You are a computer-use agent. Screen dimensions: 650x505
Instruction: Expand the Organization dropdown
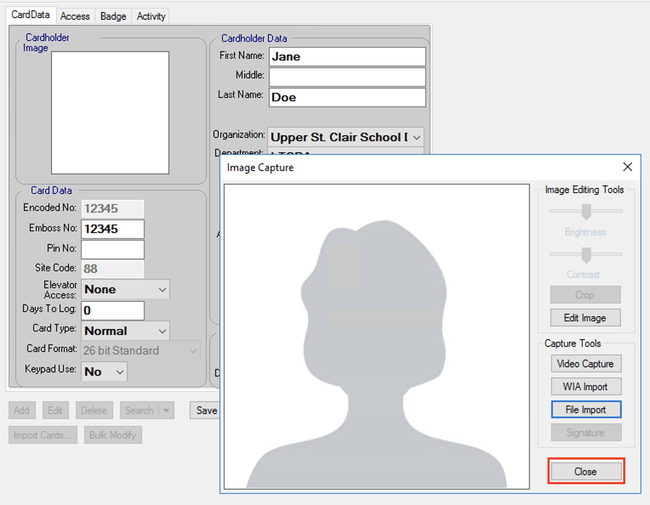click(x=416, y=138)
